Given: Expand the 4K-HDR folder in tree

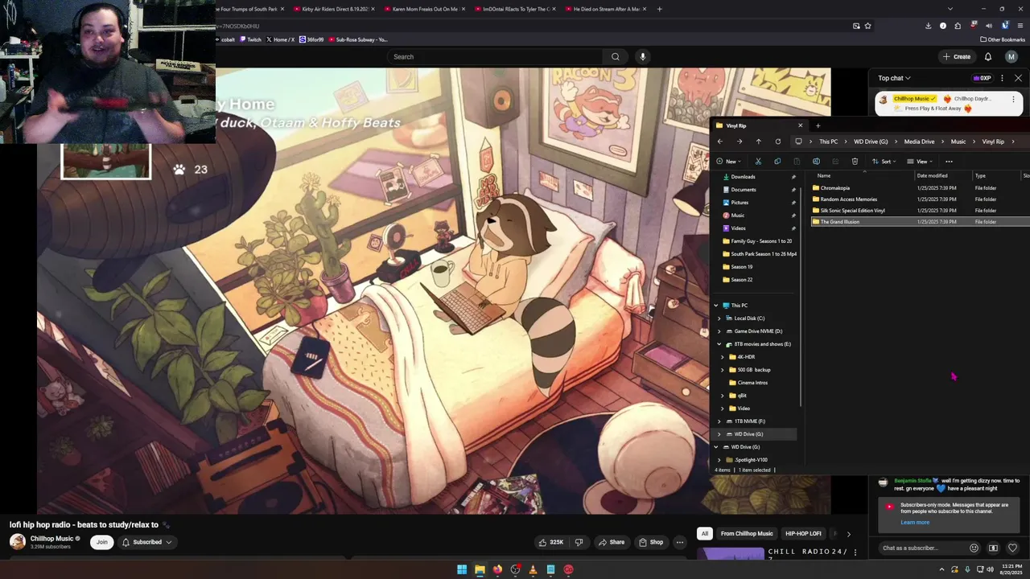Looking at the screenshot, I should point(723,357).
